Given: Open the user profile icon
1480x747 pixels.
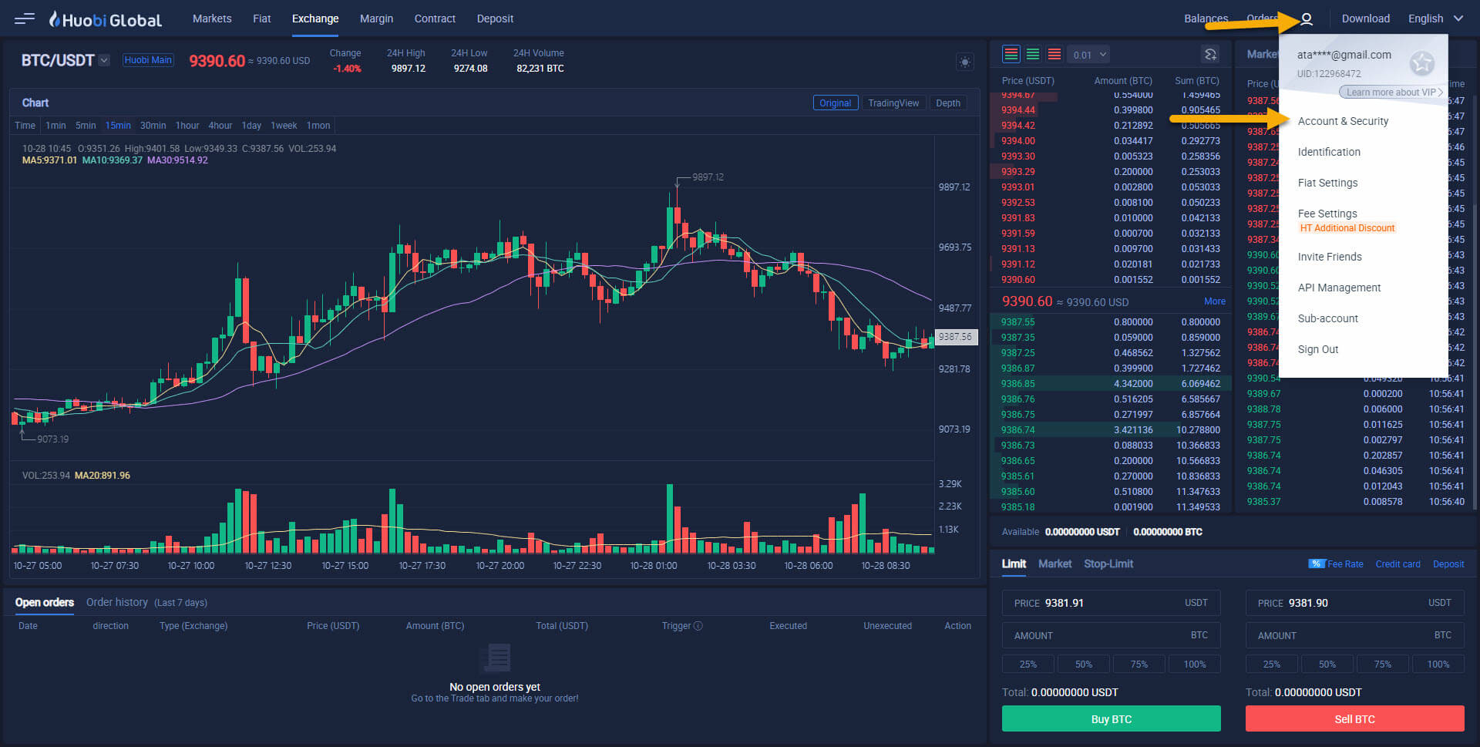Looking at the screenshot, I should [1307, 19].
